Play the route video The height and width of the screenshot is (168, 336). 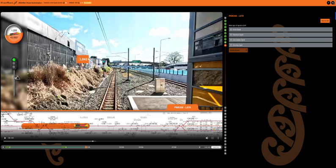[5, 138]
